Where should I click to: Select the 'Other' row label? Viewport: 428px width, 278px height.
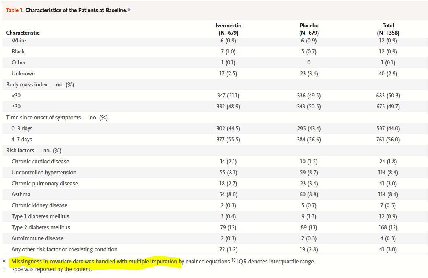[x=19, y=62]
